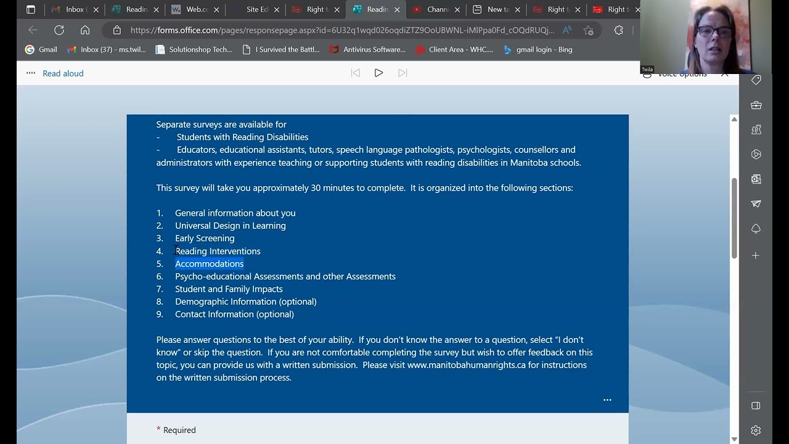Open Gmail bookmark
789x444 pixels.
coord(41,49)
